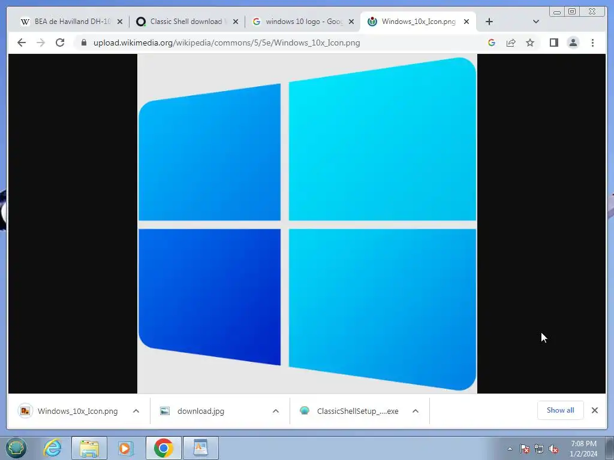The height and width of the screenshot is (460, 614).
Task: Launch Internet Explorer from the taskbar
Action: 53,448
